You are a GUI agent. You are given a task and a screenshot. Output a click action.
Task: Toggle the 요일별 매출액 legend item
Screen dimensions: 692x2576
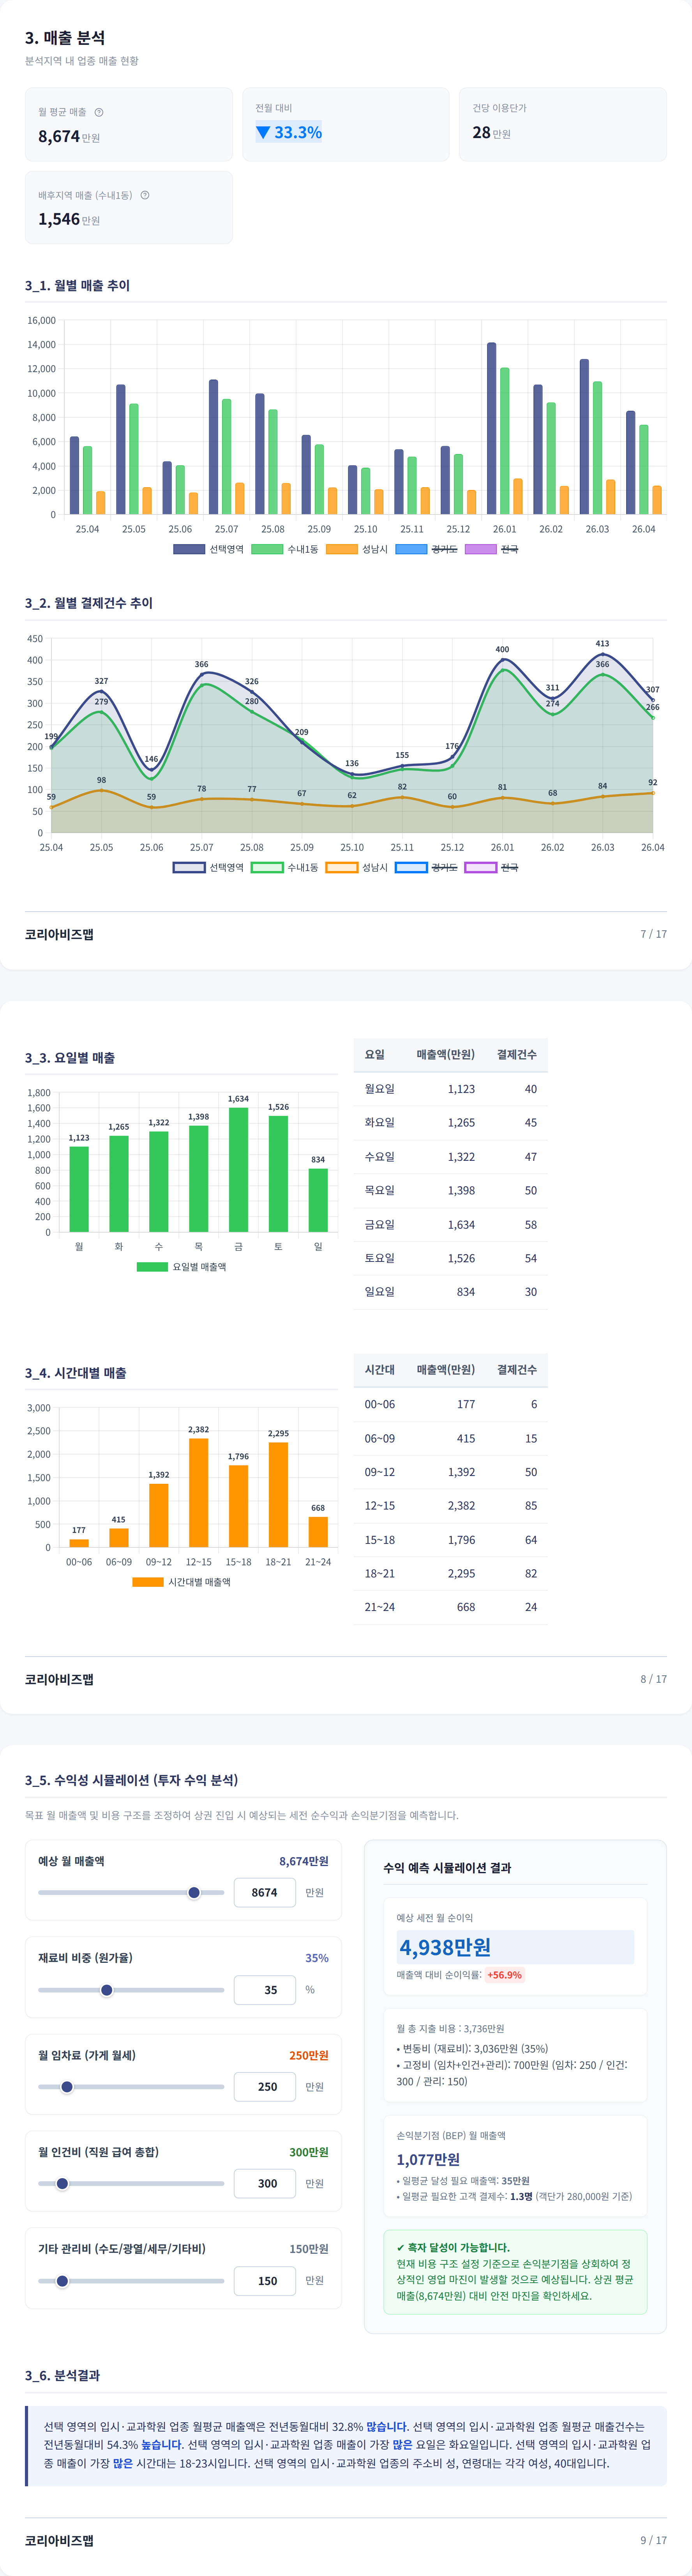pos(182,1266)
